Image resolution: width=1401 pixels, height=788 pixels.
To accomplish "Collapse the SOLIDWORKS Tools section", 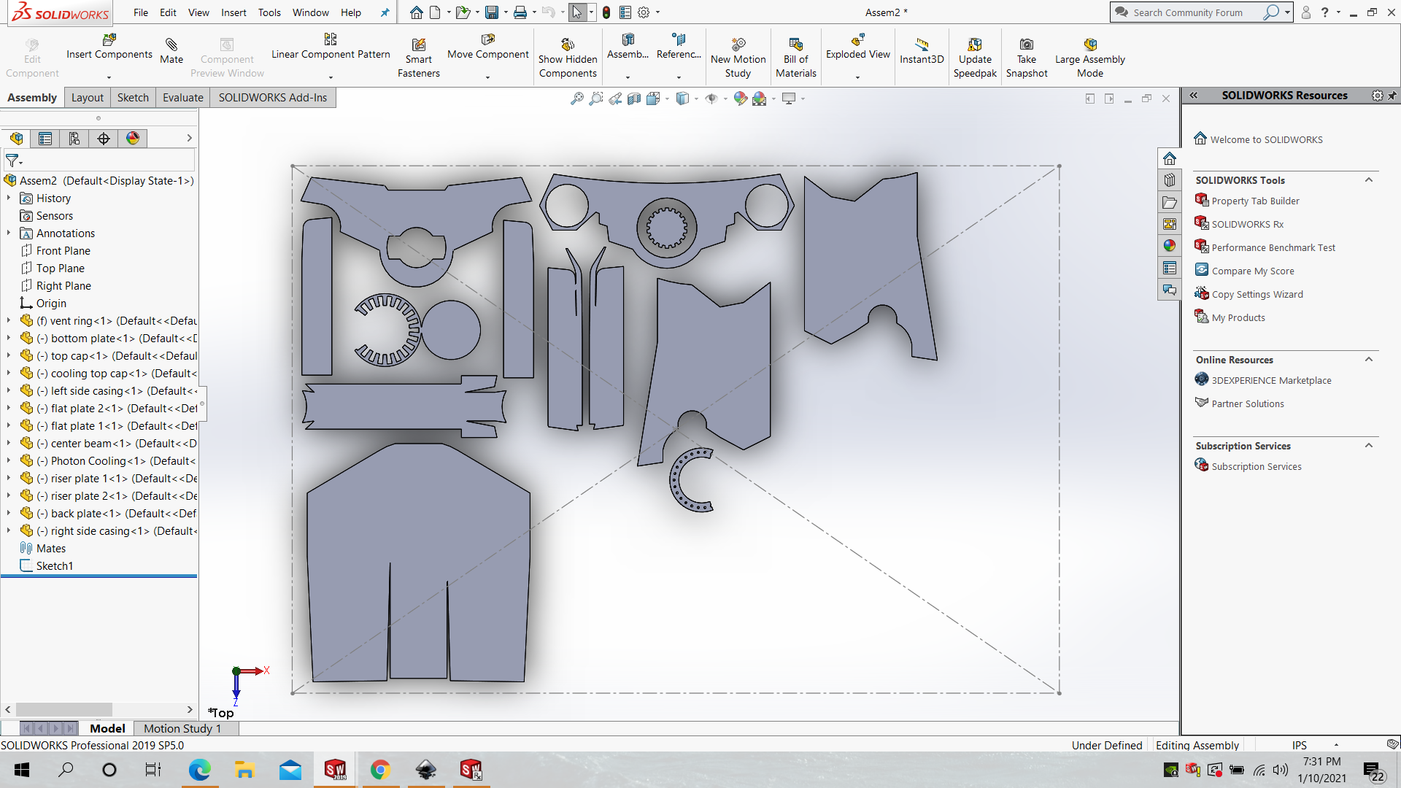I will pos(1369,180).
